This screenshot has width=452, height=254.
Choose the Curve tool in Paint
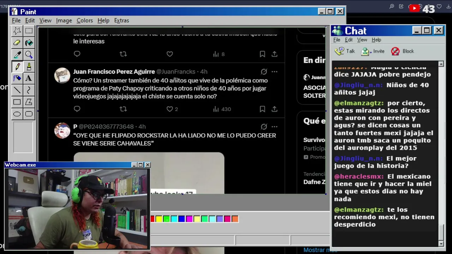tap(29, 90)
